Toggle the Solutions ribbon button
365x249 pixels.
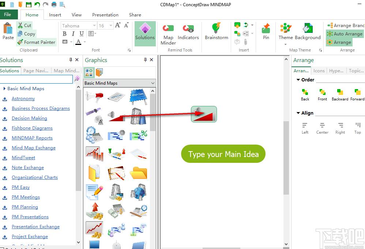(145, 34)
